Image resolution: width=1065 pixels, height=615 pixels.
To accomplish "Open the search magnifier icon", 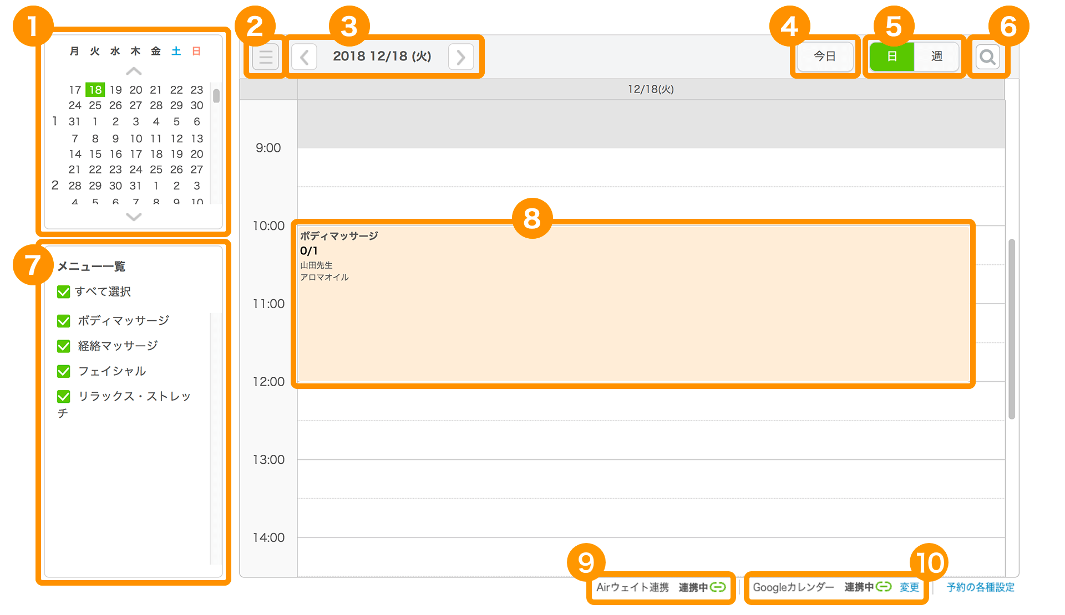I will [x=987, y=57].
